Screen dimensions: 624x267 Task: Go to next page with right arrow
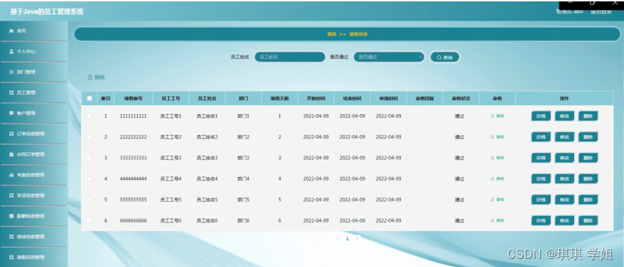pos(357,239)
